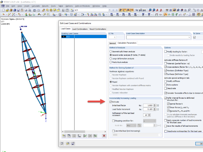The image size is (203, 152).
Task: Save settings as default disk icon
Action: [x=73, y=143]
